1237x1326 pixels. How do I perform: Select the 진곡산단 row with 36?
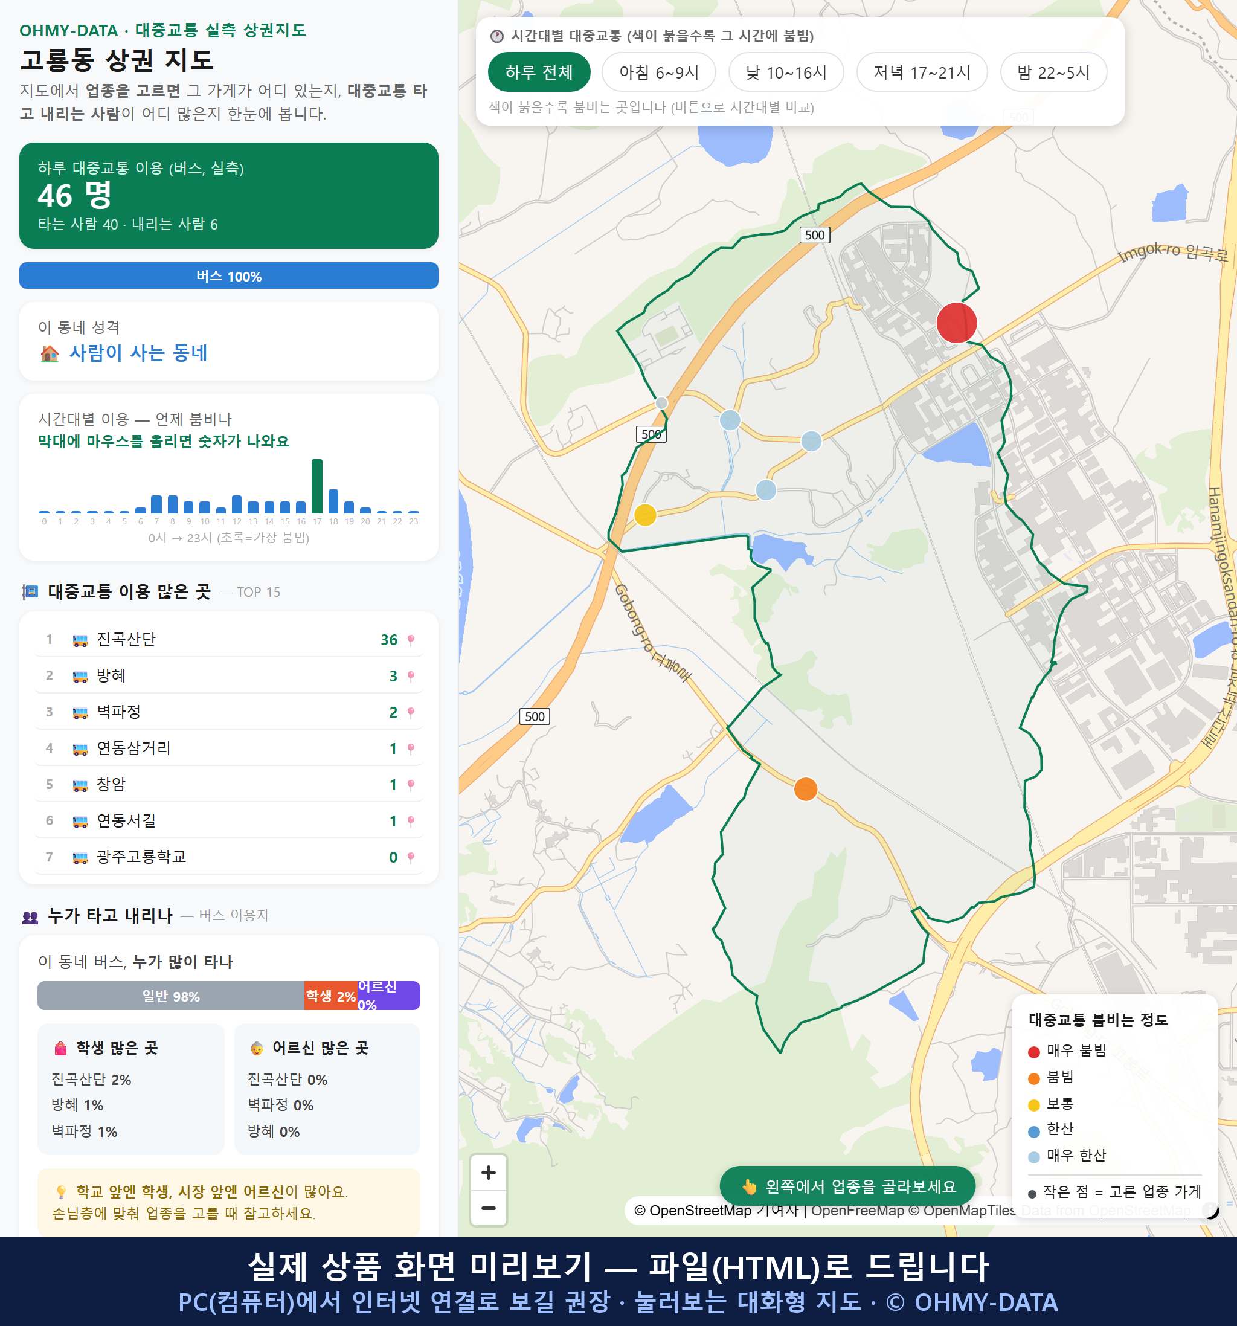pyautogui.click(x=229, y=640)
